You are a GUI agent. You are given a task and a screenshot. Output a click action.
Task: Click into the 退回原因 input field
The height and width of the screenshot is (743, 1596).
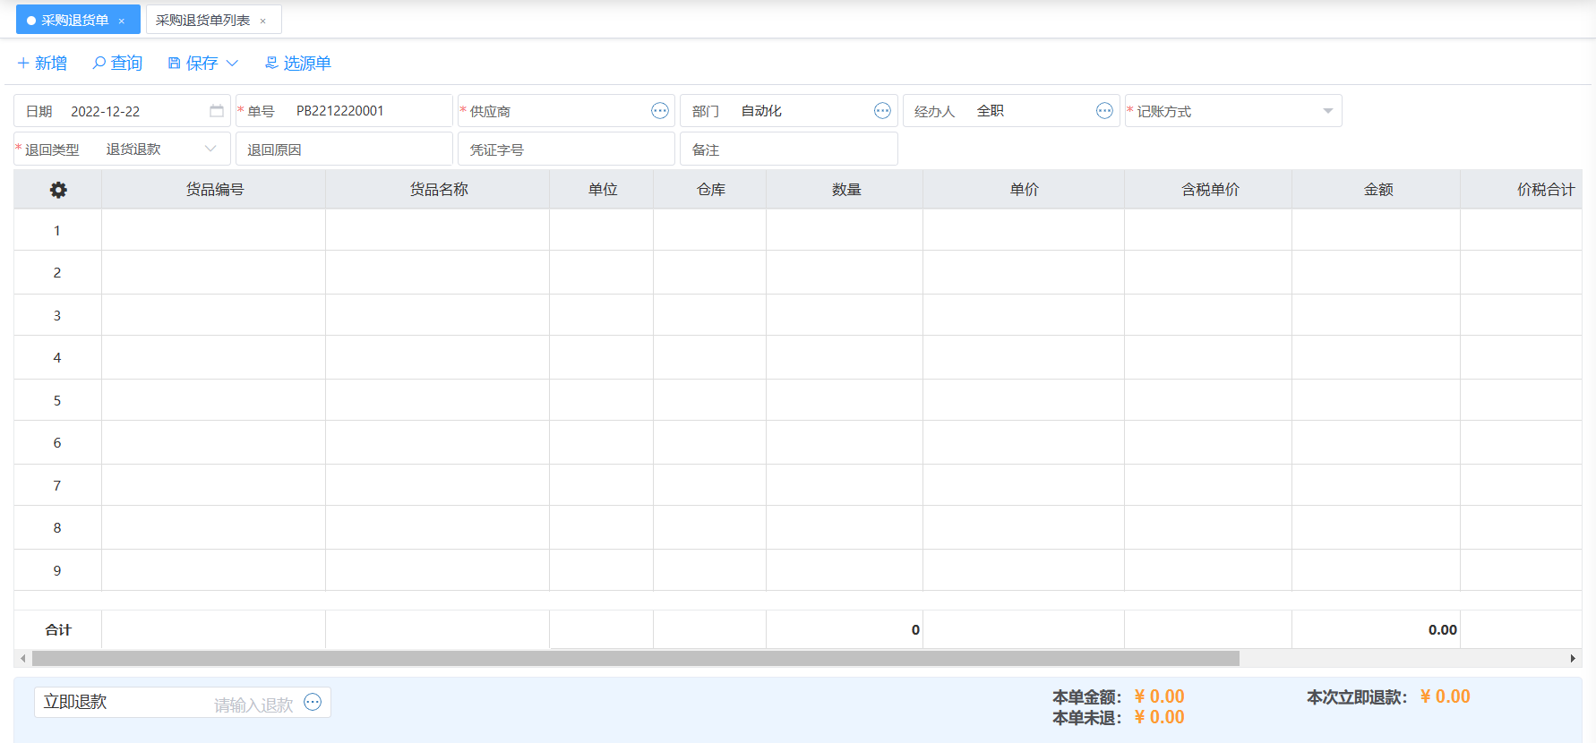[x=358, y=149]
